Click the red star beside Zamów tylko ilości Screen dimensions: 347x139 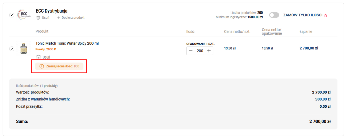(x=326, y=15)
